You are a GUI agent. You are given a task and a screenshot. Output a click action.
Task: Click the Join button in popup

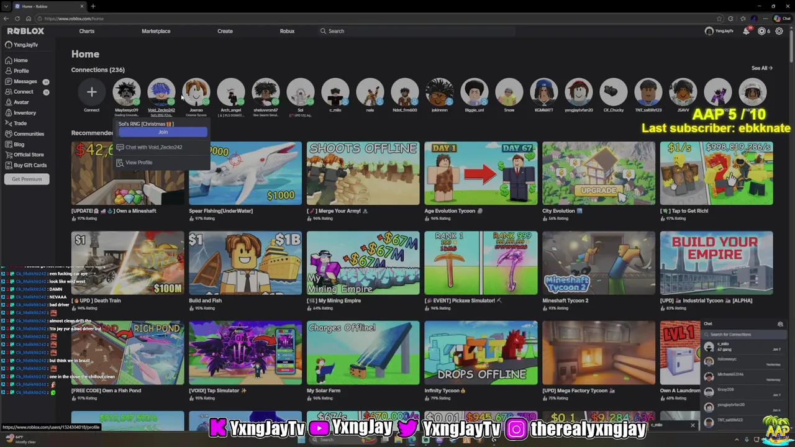163,132
